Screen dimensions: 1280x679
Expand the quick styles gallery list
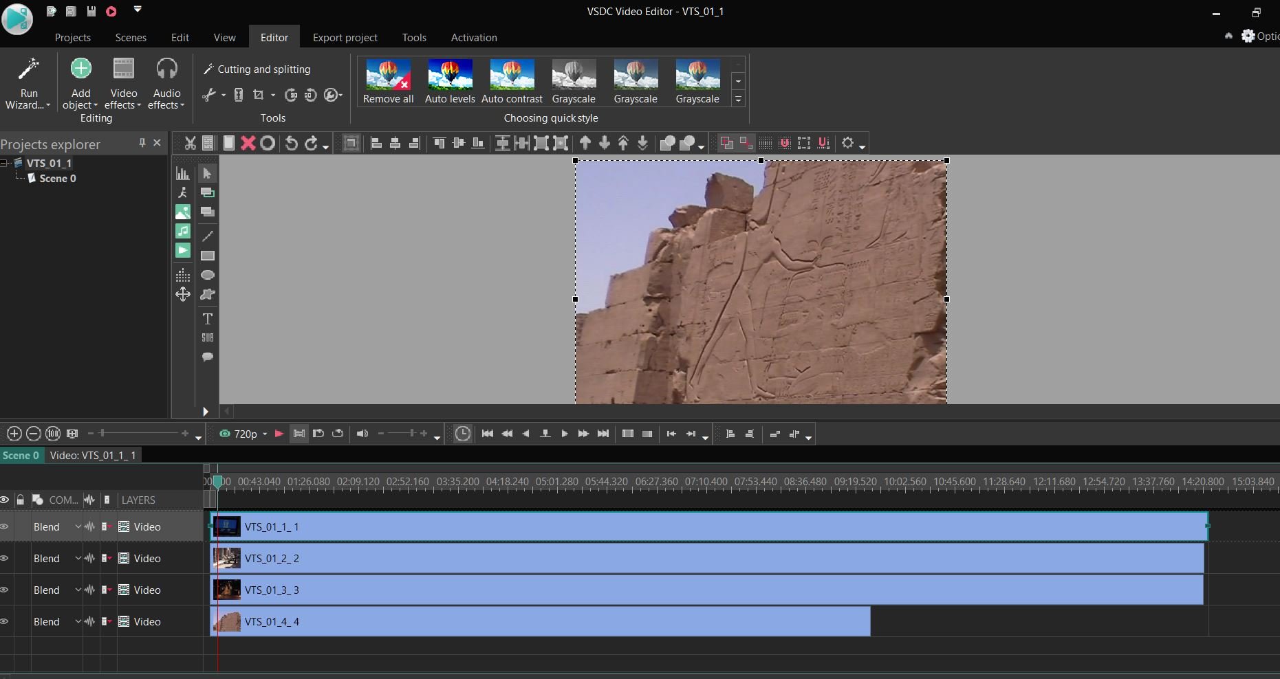click(738, 100)
